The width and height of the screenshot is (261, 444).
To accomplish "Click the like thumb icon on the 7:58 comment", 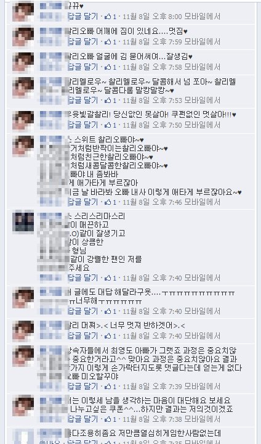I will pyautogui.click(x=108, y=67).
